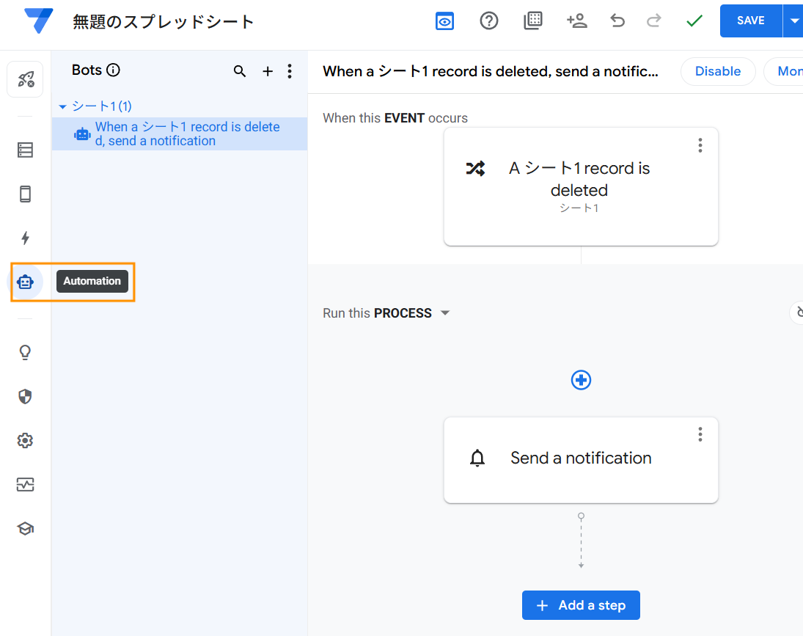Open the Data section in sidebar

25,150
